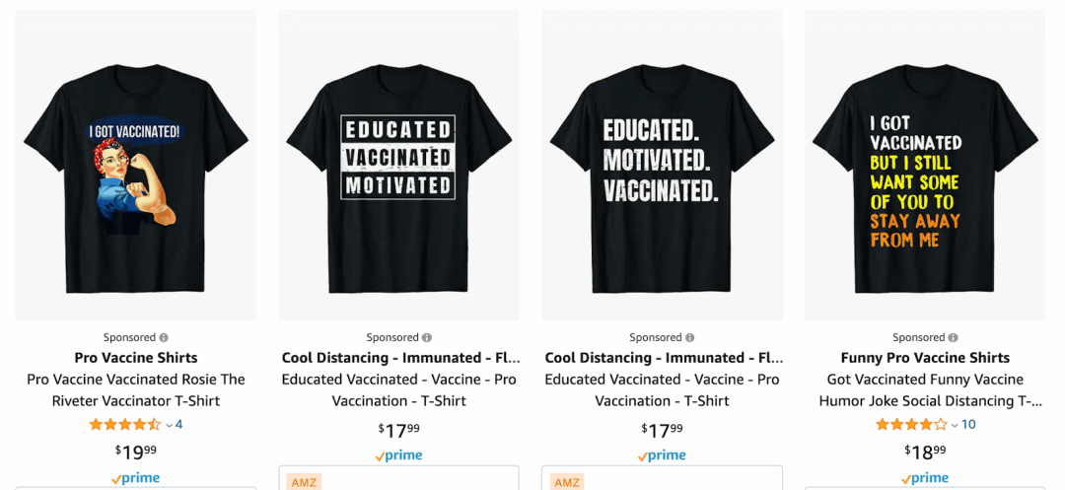This screenshot has width=1065, height=490.
Task: Expand rating breakdown arrow for Funny Pro Vaccine shirt
Action: click(x=955, y=425)
